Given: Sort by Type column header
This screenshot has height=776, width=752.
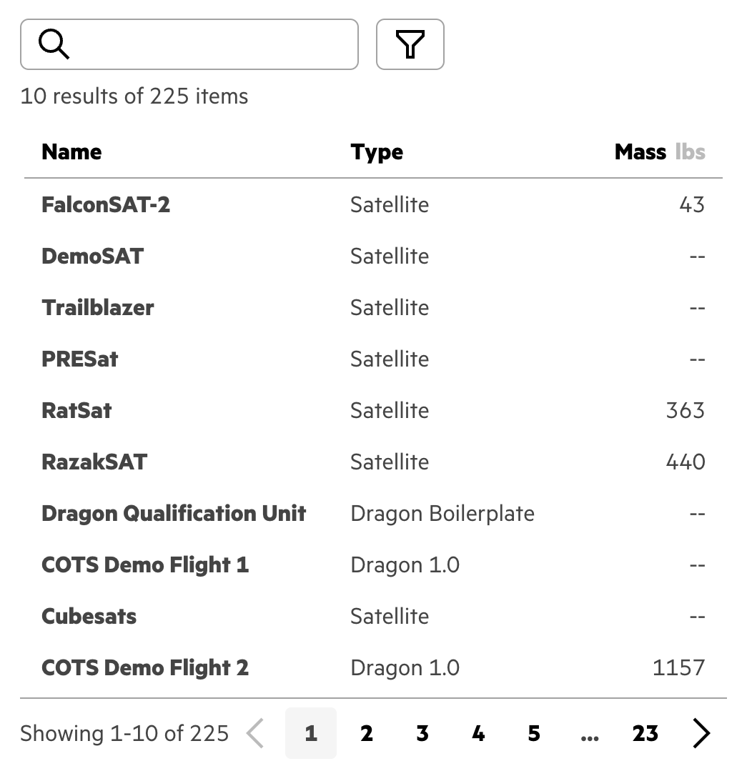Looking at the screenshot, I should coord(377,151).
